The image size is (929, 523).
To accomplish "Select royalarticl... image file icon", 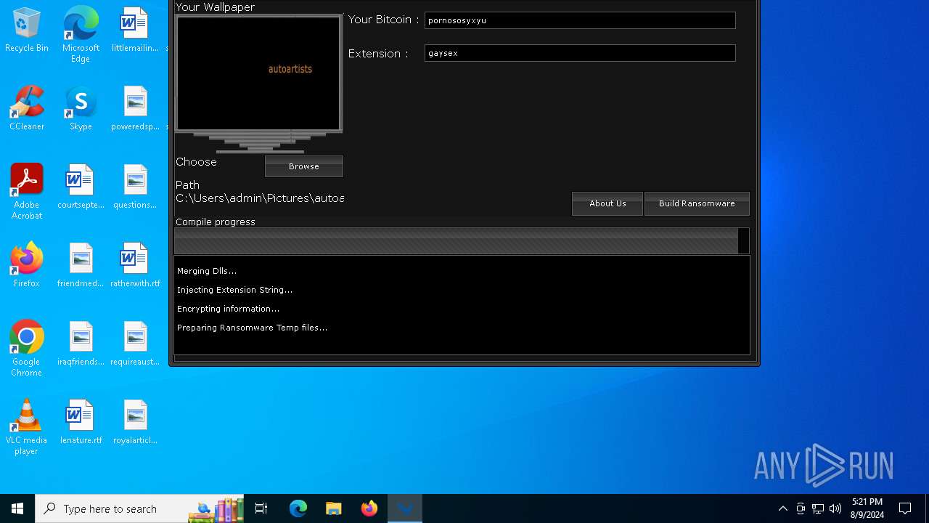I will point(135,423).
